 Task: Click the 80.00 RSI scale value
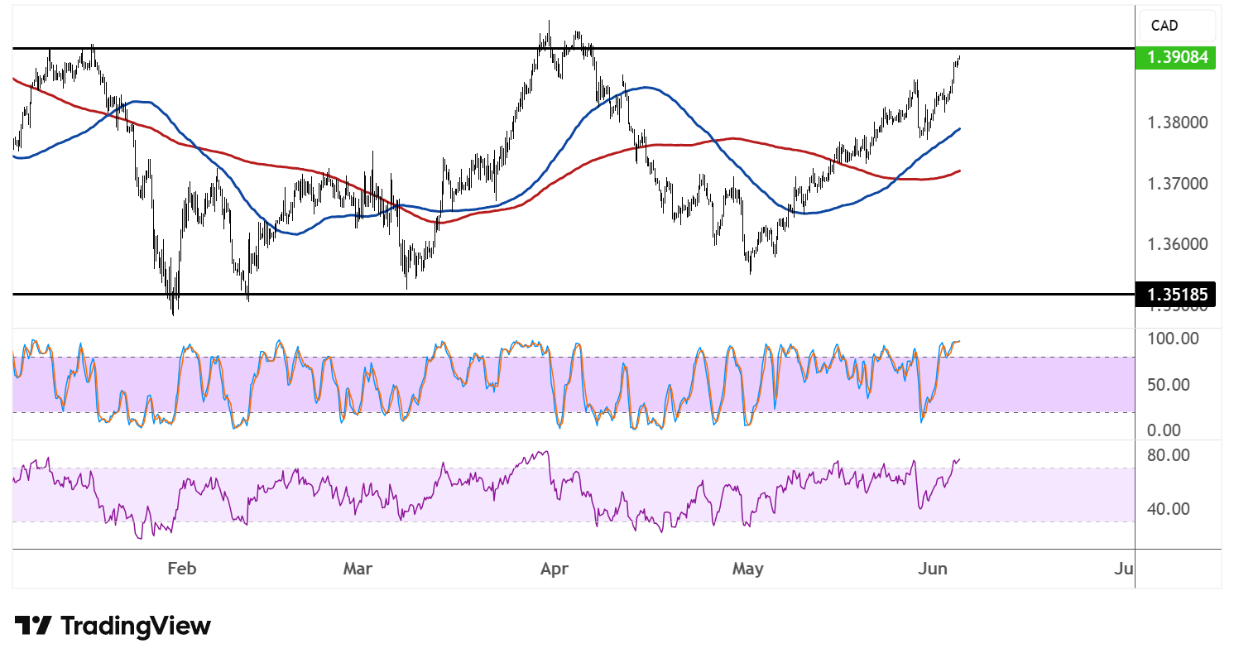(x=1169, y=455)
